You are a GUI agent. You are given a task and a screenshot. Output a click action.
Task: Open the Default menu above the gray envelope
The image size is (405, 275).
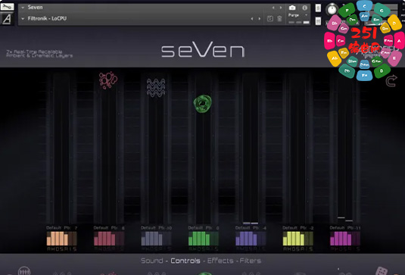148,228
